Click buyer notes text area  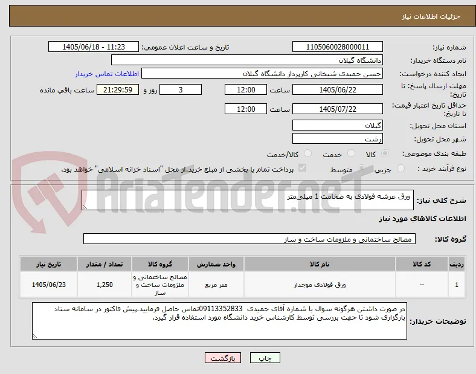click(219, 321)
